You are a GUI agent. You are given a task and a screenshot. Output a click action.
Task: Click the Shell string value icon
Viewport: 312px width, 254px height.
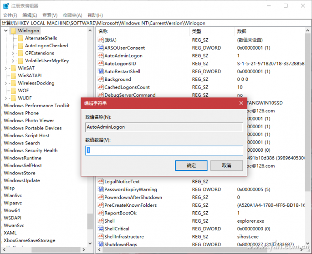click(x=101, y=221)
